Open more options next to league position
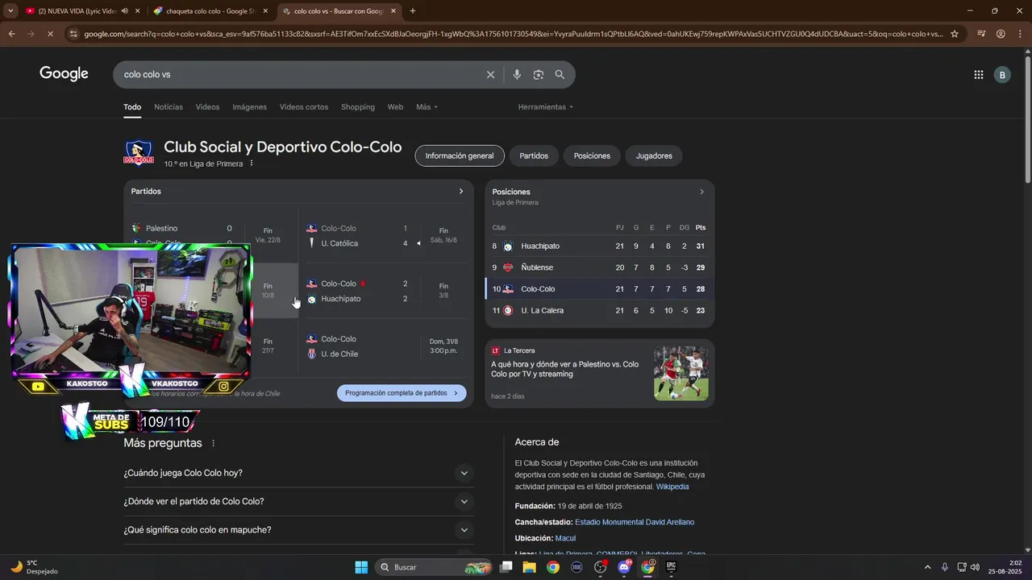 tap(252, 164)
